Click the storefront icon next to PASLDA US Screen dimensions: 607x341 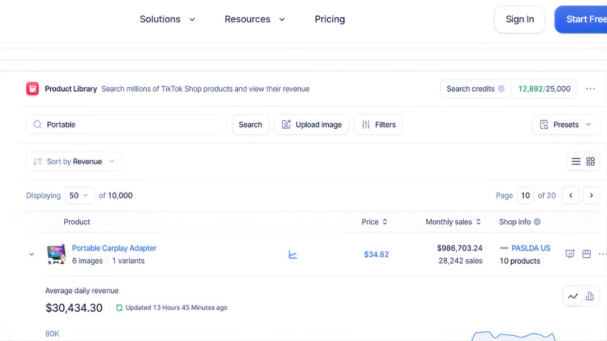click(x=586, y=254)
